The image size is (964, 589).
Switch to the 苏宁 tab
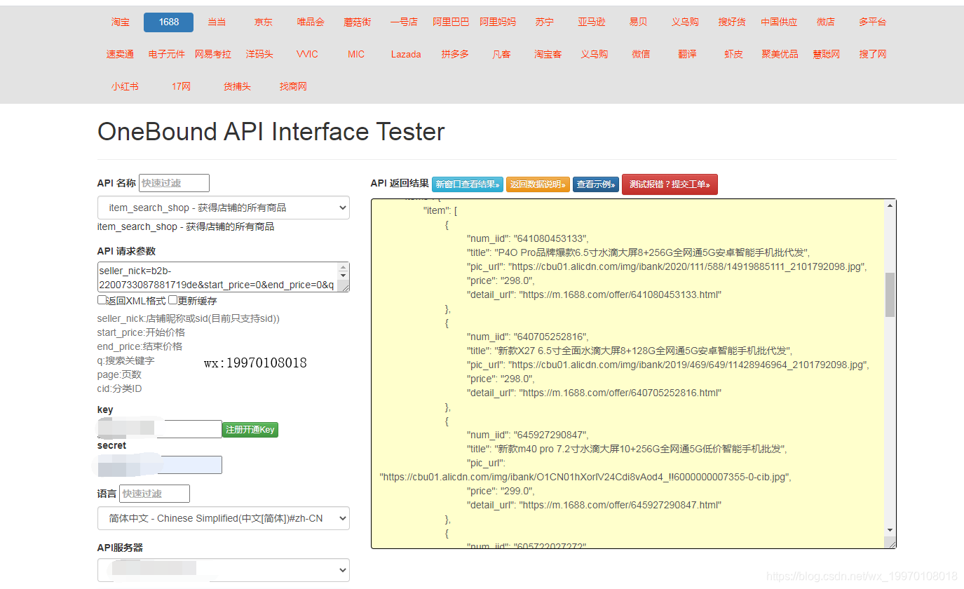pos(544,22)
